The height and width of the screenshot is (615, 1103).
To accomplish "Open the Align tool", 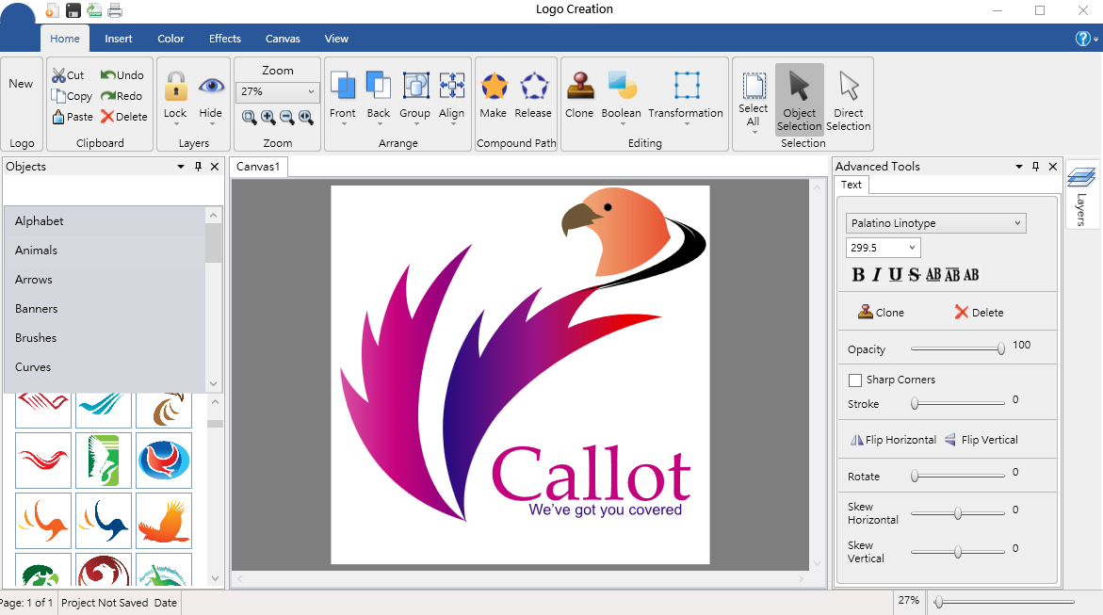I will coord(451,95).
